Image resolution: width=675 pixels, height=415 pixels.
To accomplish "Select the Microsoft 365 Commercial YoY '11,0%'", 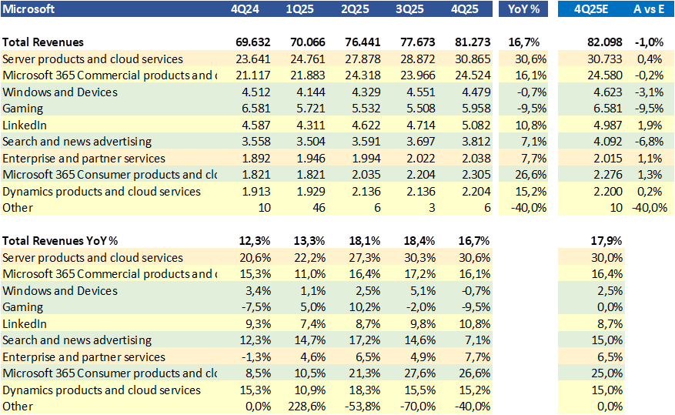I will pyautogui.click(x=310, y=274).
